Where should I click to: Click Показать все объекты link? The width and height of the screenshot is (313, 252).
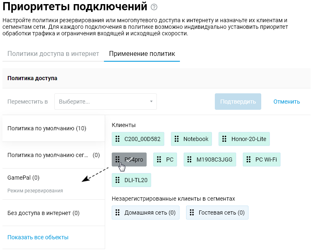point(38,237)
